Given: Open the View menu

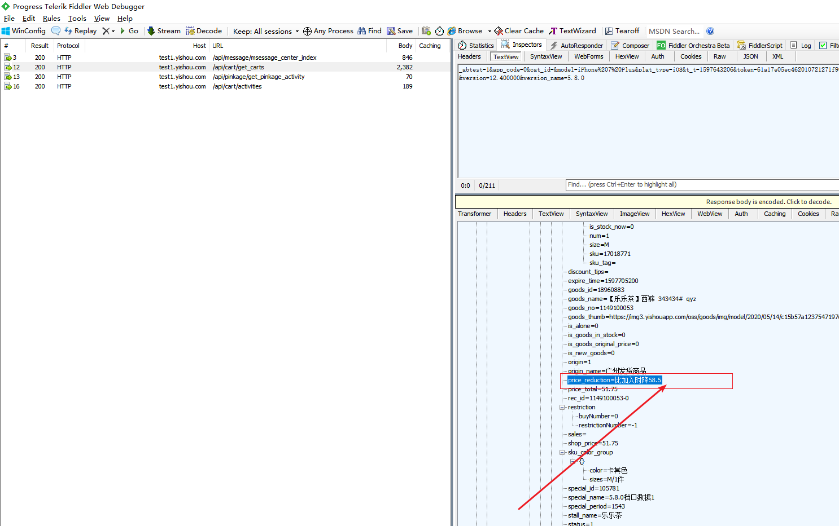Looking at the screenshot, I should tap(102, 19).
